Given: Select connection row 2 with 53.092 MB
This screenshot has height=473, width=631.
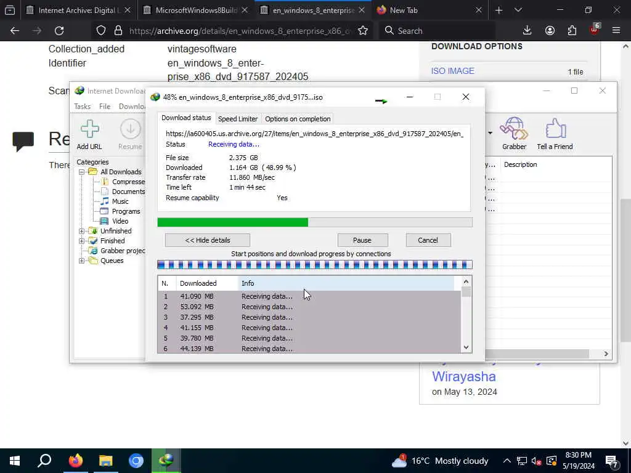Looking at the screenshot, I should (309, 307).
